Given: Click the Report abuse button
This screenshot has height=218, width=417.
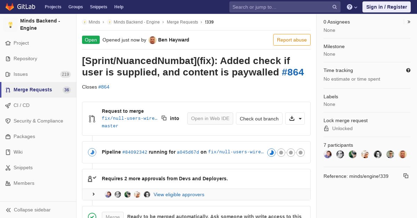Looking at the screenshot, I should (292, 40).
